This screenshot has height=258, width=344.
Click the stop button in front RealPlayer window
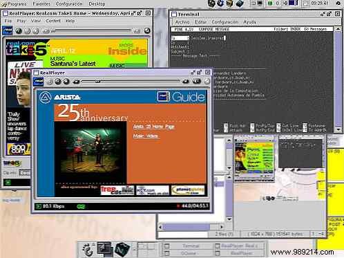click(x=66, y=82)
